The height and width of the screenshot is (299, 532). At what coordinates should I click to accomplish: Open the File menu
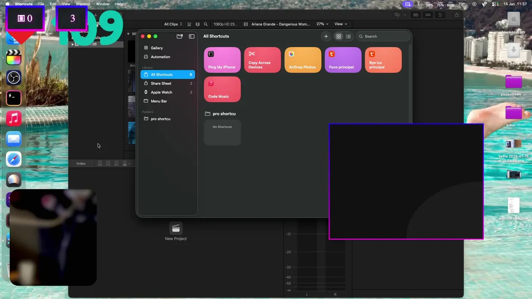pyautogui.click(x=41, y=4)
